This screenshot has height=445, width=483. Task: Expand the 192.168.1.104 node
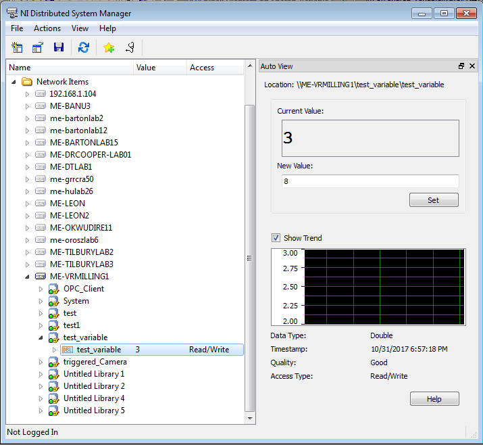27,94
